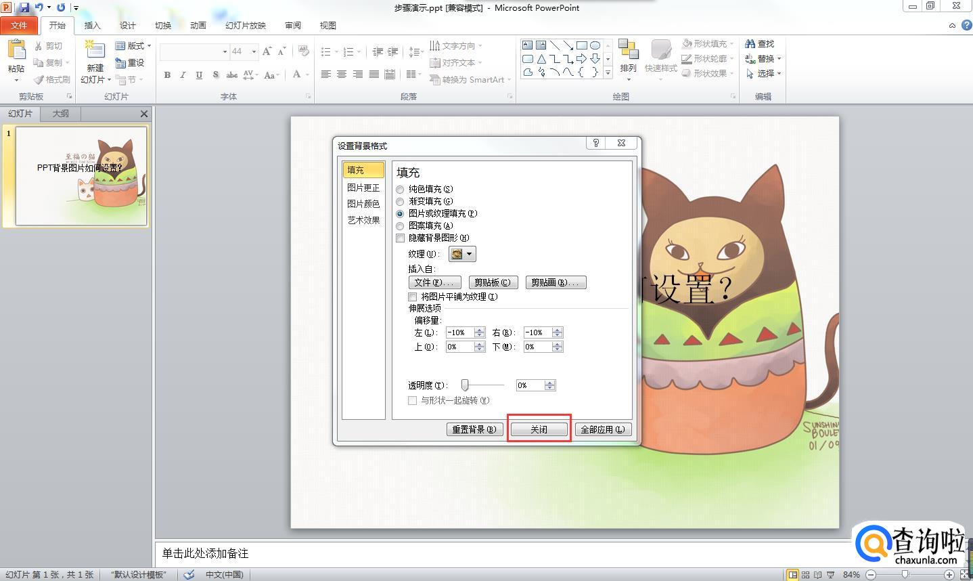Enable Hide background graphics checkbox
The image size is (973, 581).
coord(400,238)
